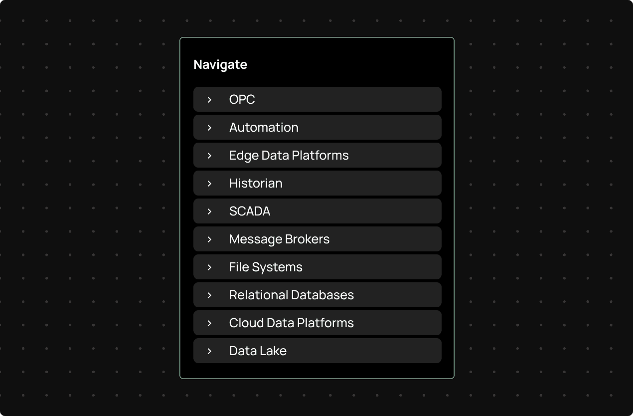Click the Navigate panel heading
The height and width of the screenshot is (416, 633).
coord(220,64)
